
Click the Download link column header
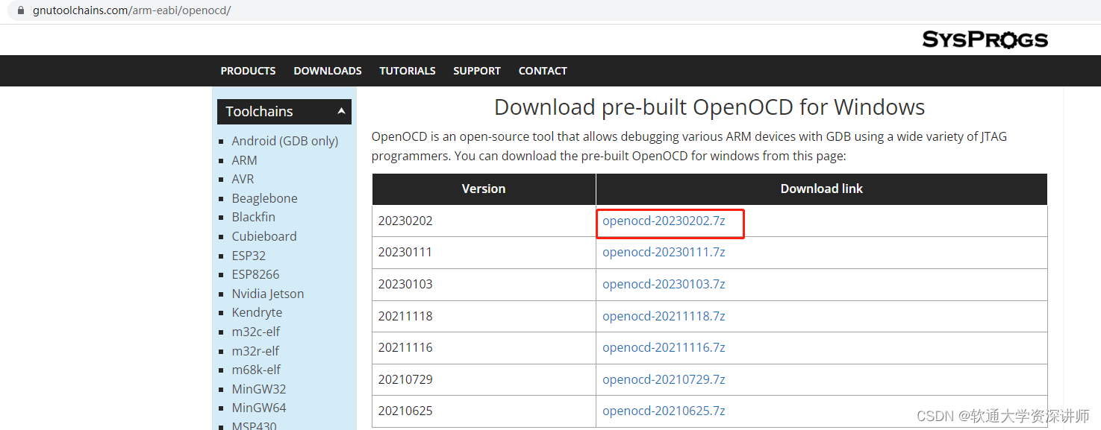pos(822,189)
